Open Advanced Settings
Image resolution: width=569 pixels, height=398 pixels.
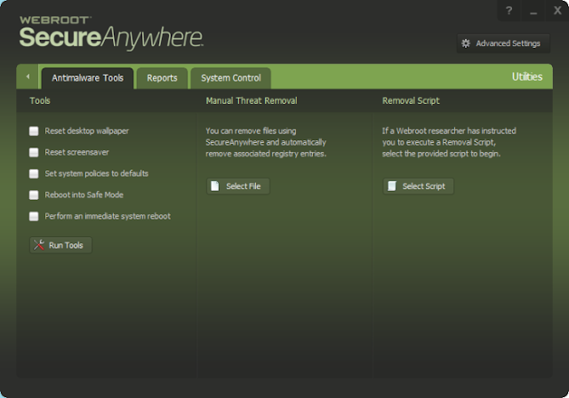503,44
